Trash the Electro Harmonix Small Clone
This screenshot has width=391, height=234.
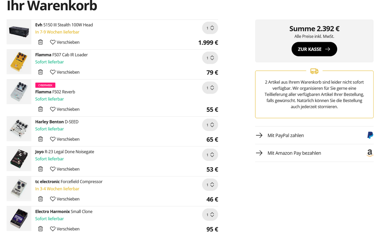40,229
